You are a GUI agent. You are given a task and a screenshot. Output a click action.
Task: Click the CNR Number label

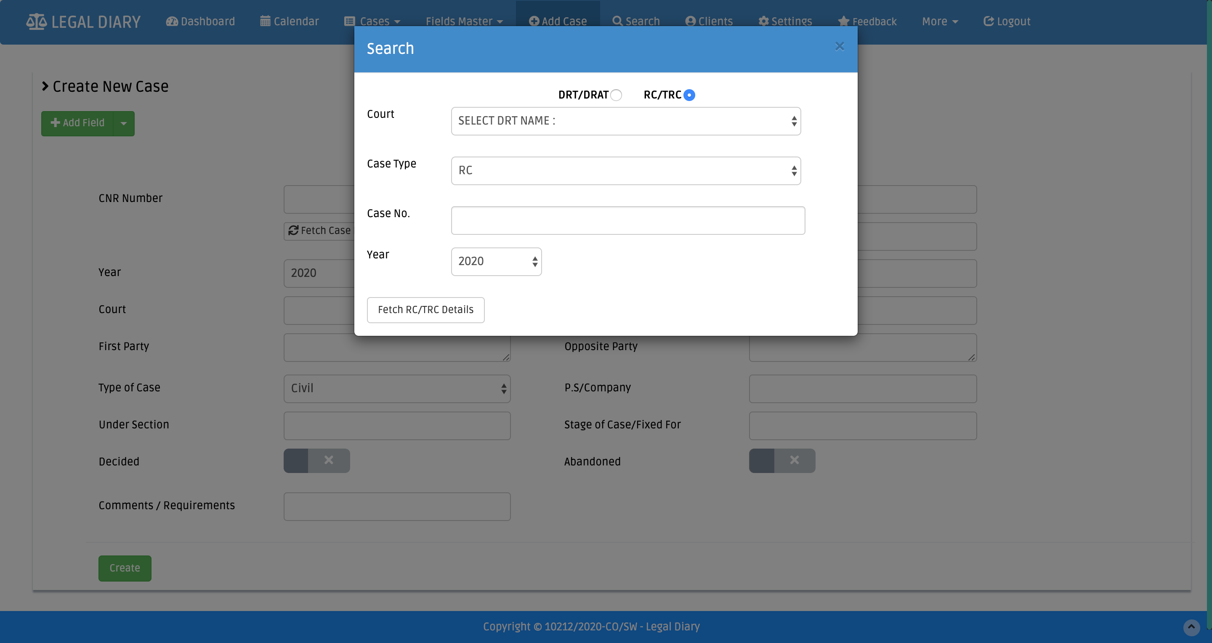[130, 199]
